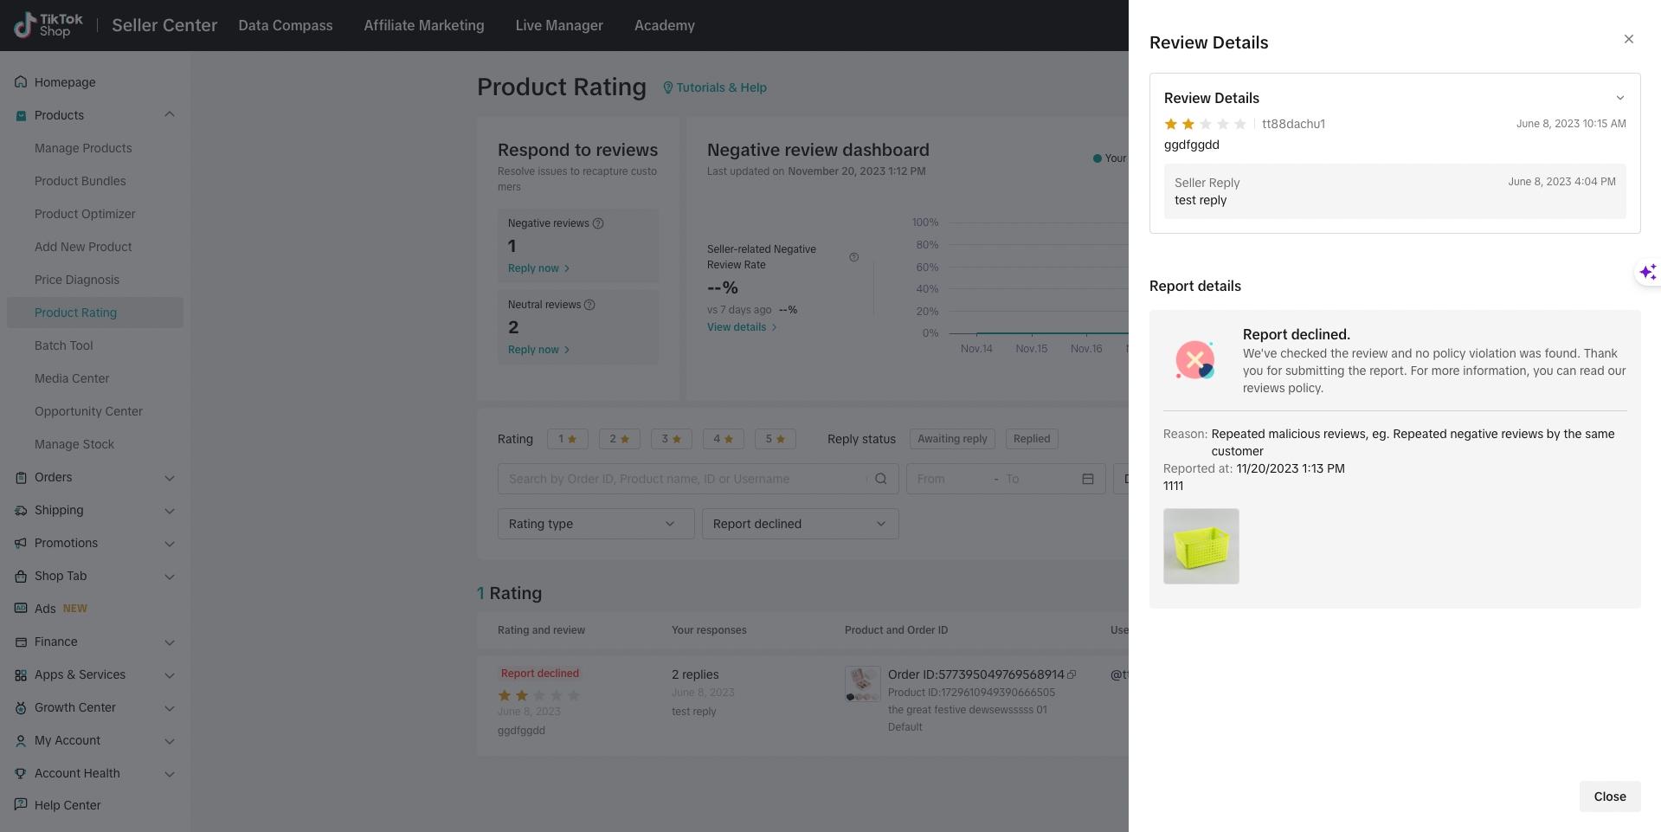This screenshot has height=832, width=1661.
Task: Open the yellow basket report image thumbnail
Action: tap(1201, 546)
